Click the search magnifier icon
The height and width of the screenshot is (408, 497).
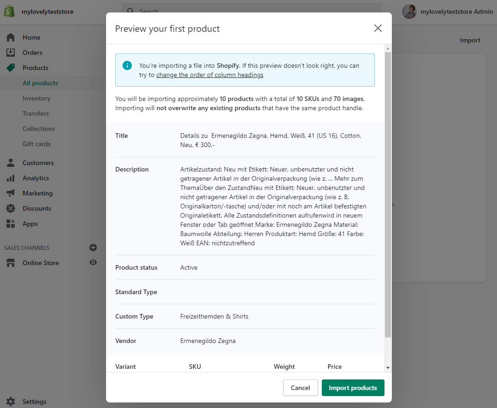click(130, 11)
